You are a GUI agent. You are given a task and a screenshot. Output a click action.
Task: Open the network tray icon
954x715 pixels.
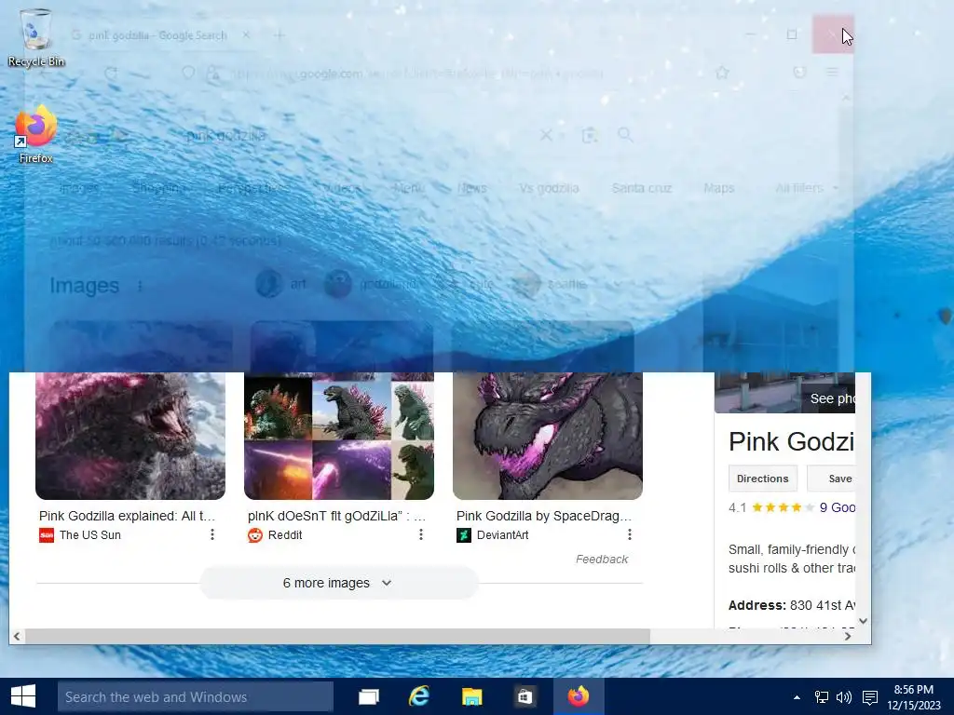click(x=822, y=697)
